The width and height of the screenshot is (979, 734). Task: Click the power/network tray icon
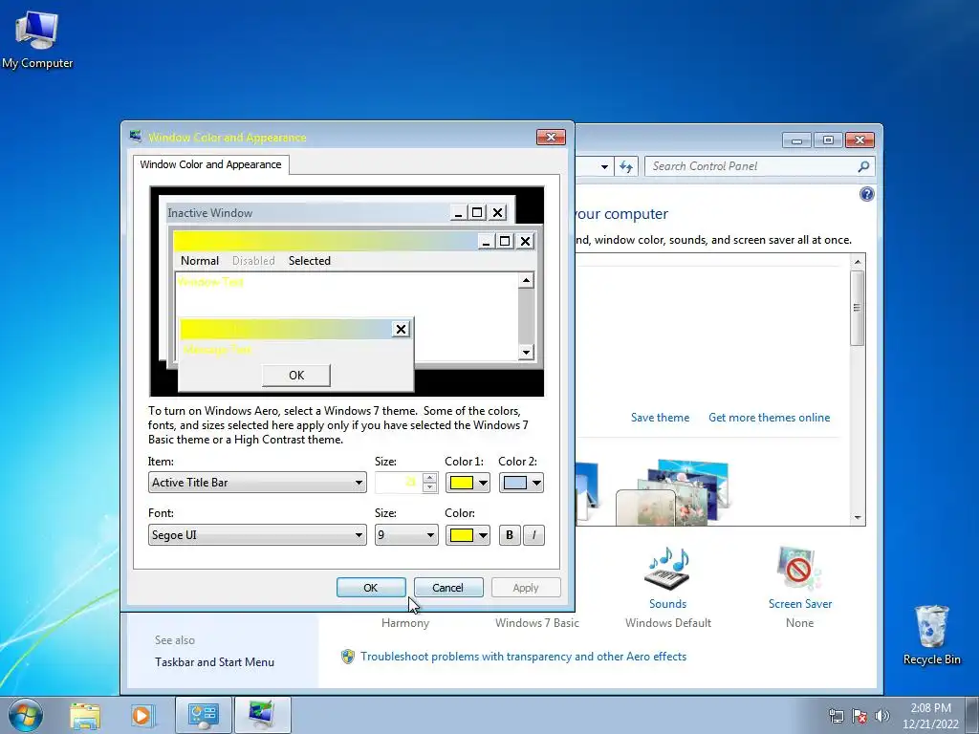836,716
